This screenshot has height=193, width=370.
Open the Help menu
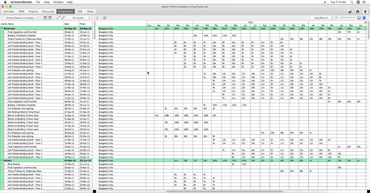click(70, 2)
